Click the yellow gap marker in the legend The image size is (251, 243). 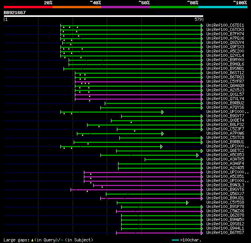point(32,240)
